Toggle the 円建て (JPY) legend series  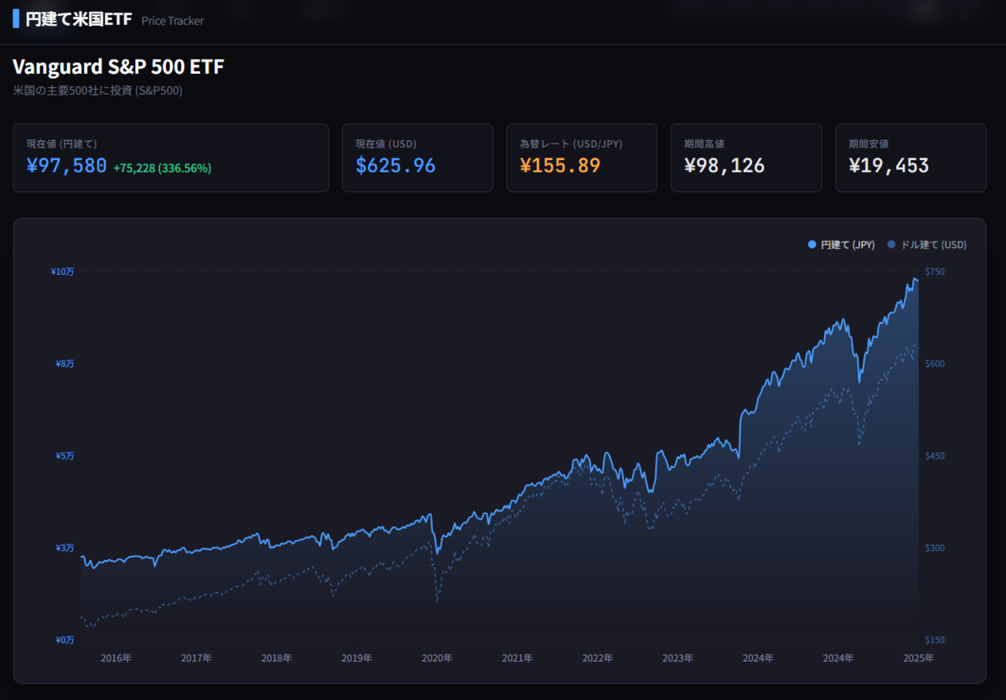tap(841, 245)
